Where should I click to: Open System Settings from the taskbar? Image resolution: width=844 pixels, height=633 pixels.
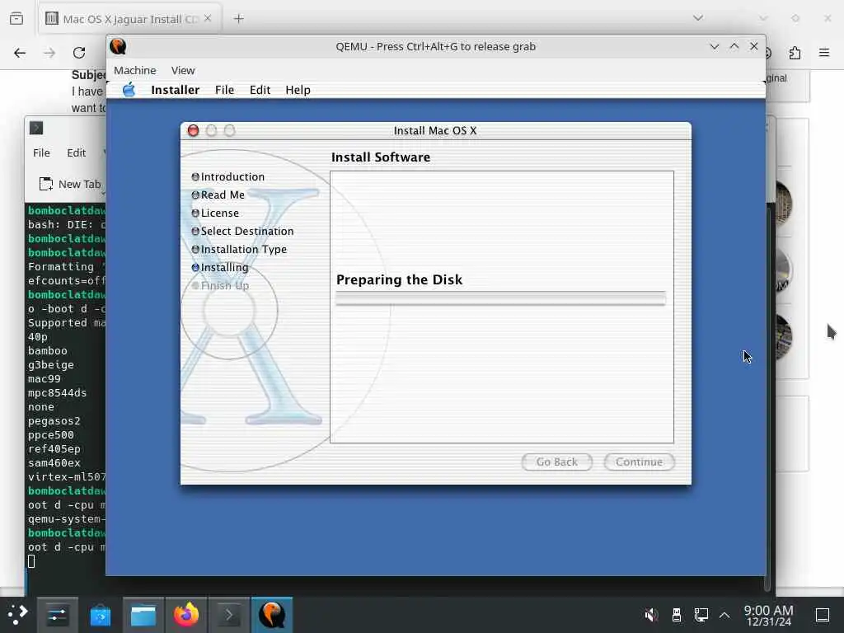[57, 615]
